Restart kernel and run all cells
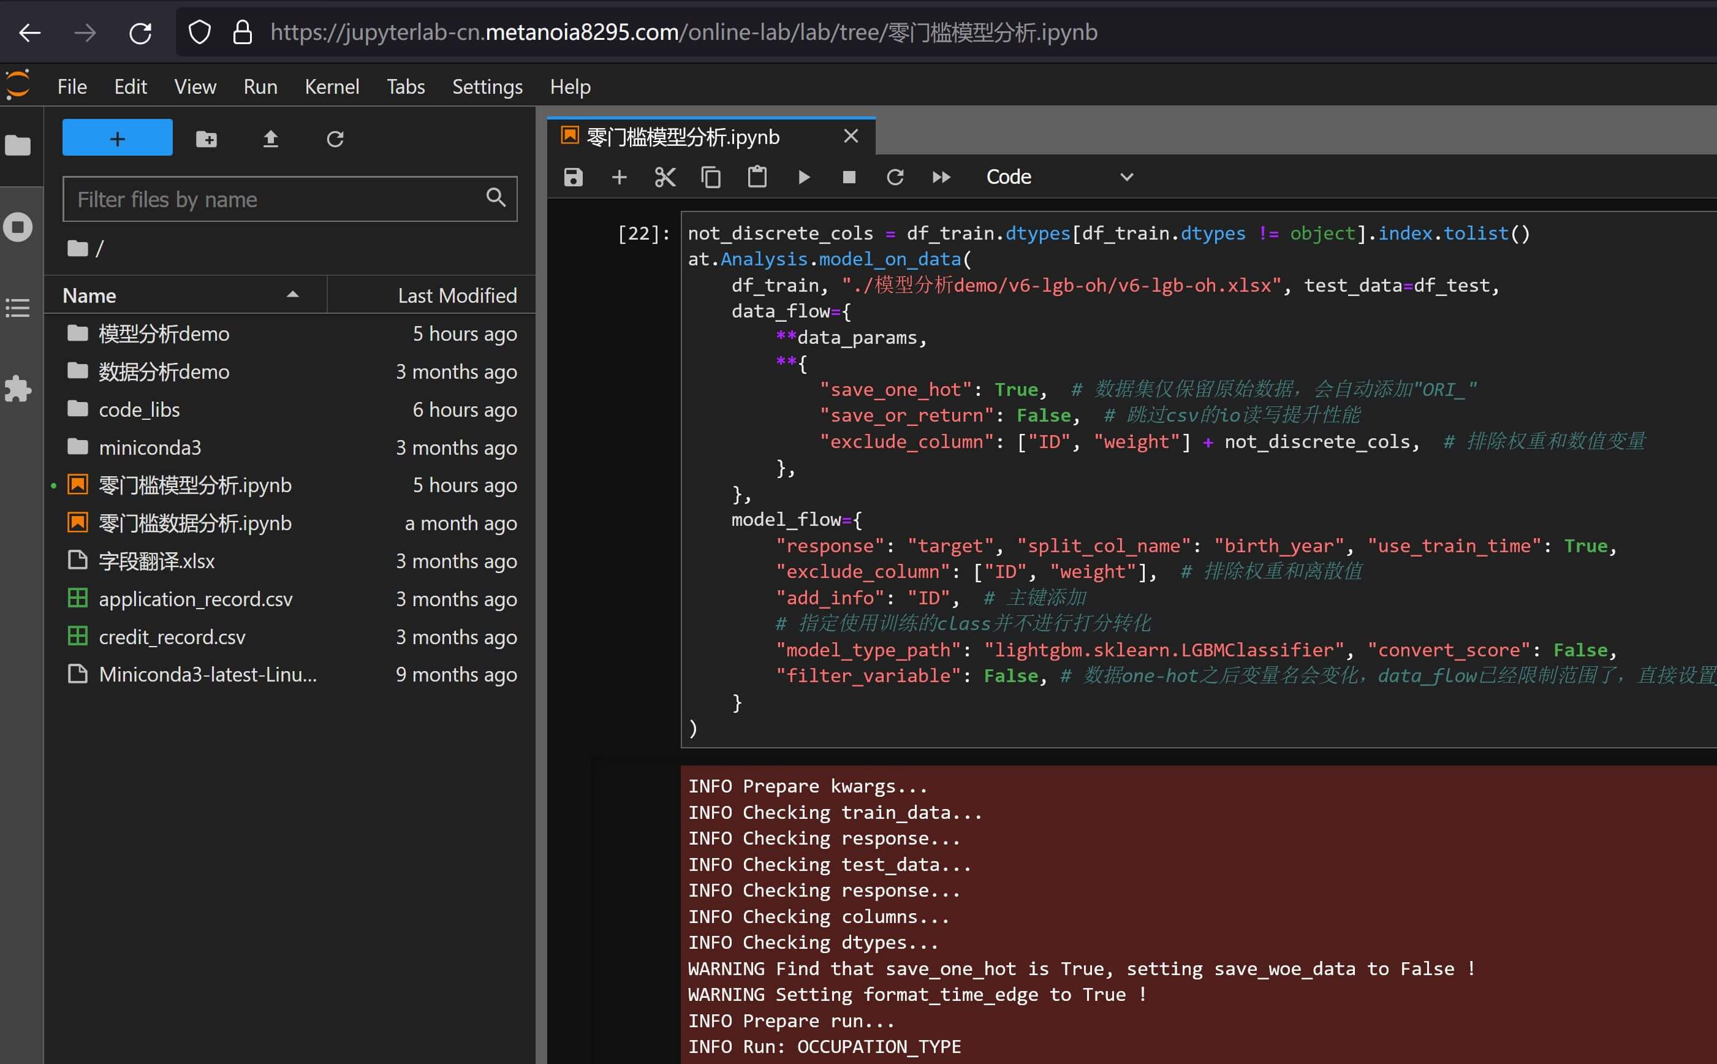1717x1064 pixels. [941, 177]
